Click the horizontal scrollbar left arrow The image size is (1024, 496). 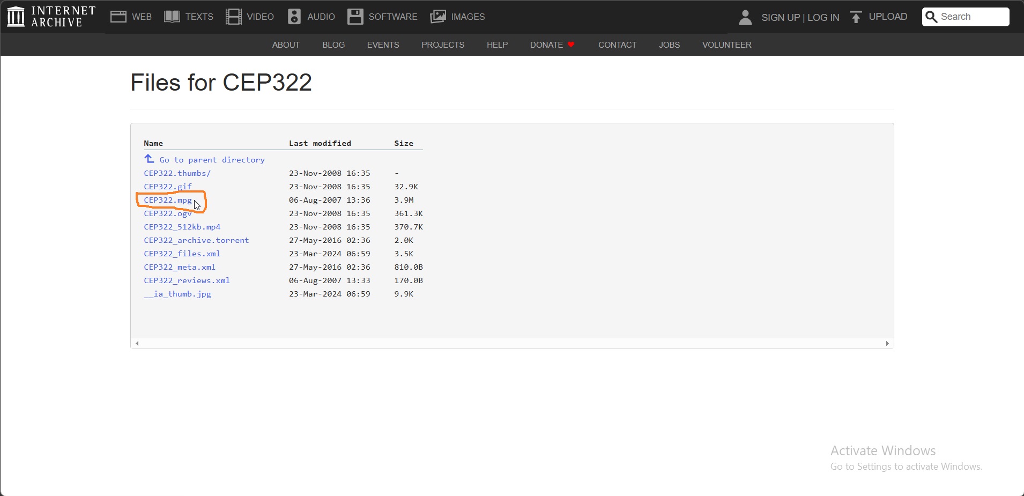click(138, 344)
